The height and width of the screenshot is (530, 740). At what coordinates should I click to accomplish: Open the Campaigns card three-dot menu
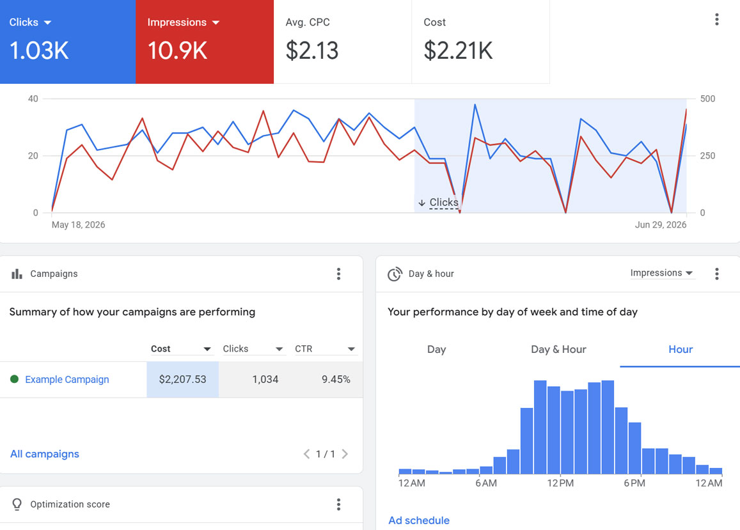338,274
